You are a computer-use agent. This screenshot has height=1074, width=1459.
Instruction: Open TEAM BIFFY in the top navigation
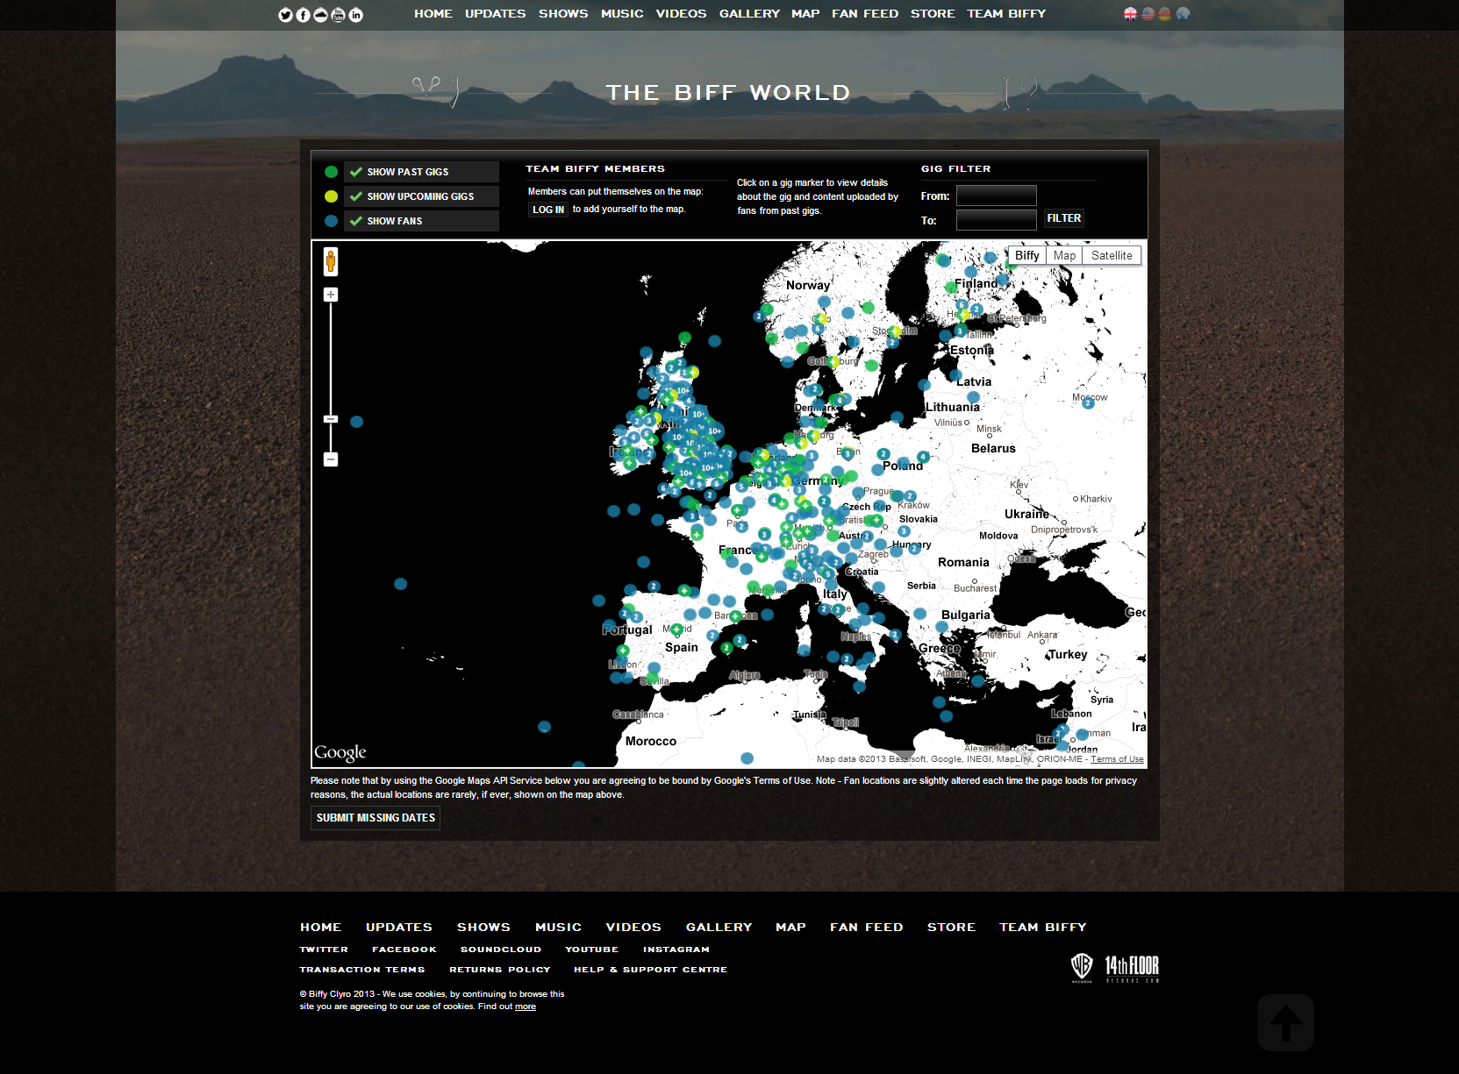(1006, 13)
